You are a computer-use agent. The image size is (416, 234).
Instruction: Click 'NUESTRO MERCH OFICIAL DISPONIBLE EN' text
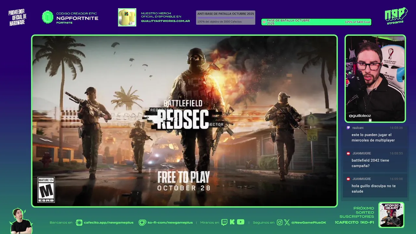[161, 15]
